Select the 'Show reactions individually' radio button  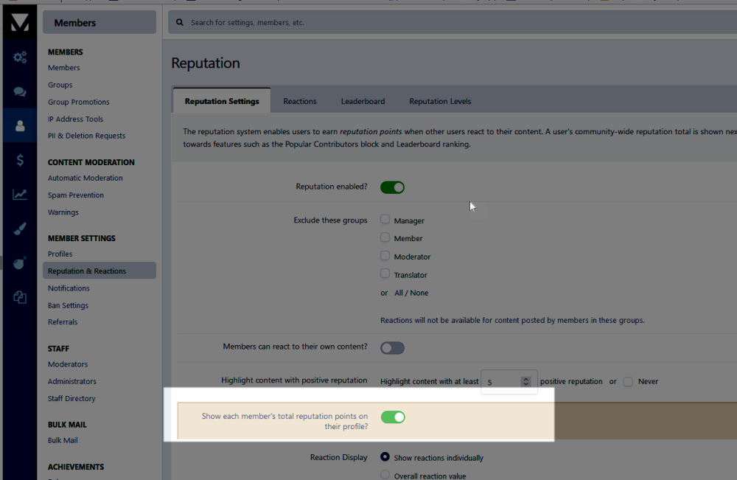(385, 457)
